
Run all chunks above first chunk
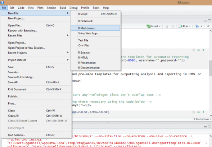click(198, 50)
